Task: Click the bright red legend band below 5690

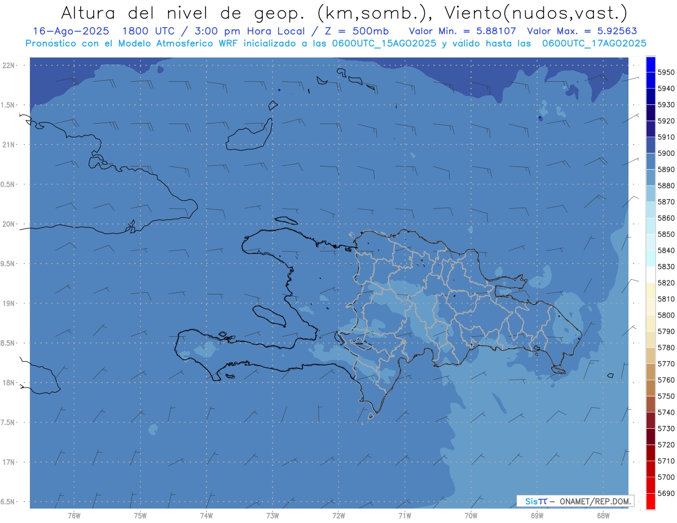Action: [x=650, y=501]
